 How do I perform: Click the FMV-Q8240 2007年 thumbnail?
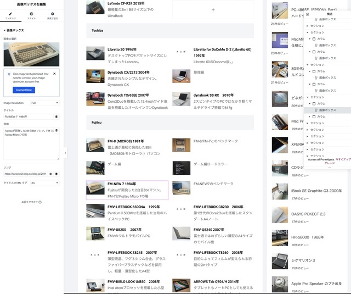coord(182,234)
